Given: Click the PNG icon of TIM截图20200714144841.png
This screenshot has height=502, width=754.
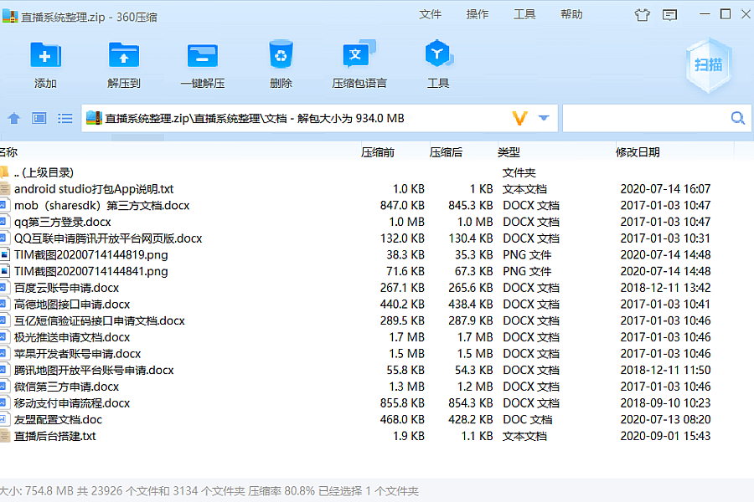Looking at the screenshot, I should click(4, 271).
